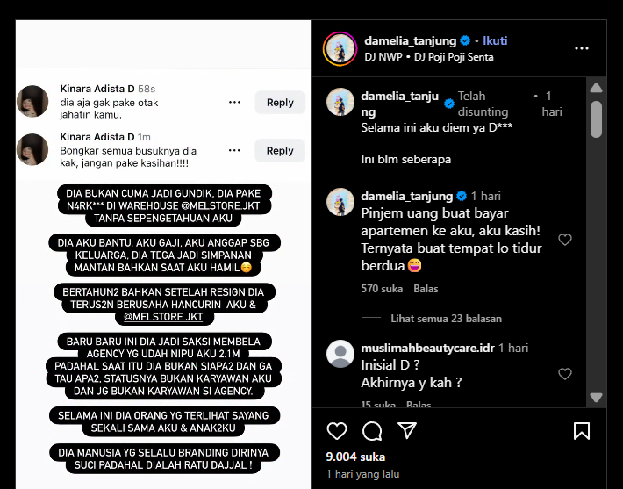Click scrollbar up arrow in comments
Image resolution: width=623 pixels, height=489 pixels.
pos(596,88)
